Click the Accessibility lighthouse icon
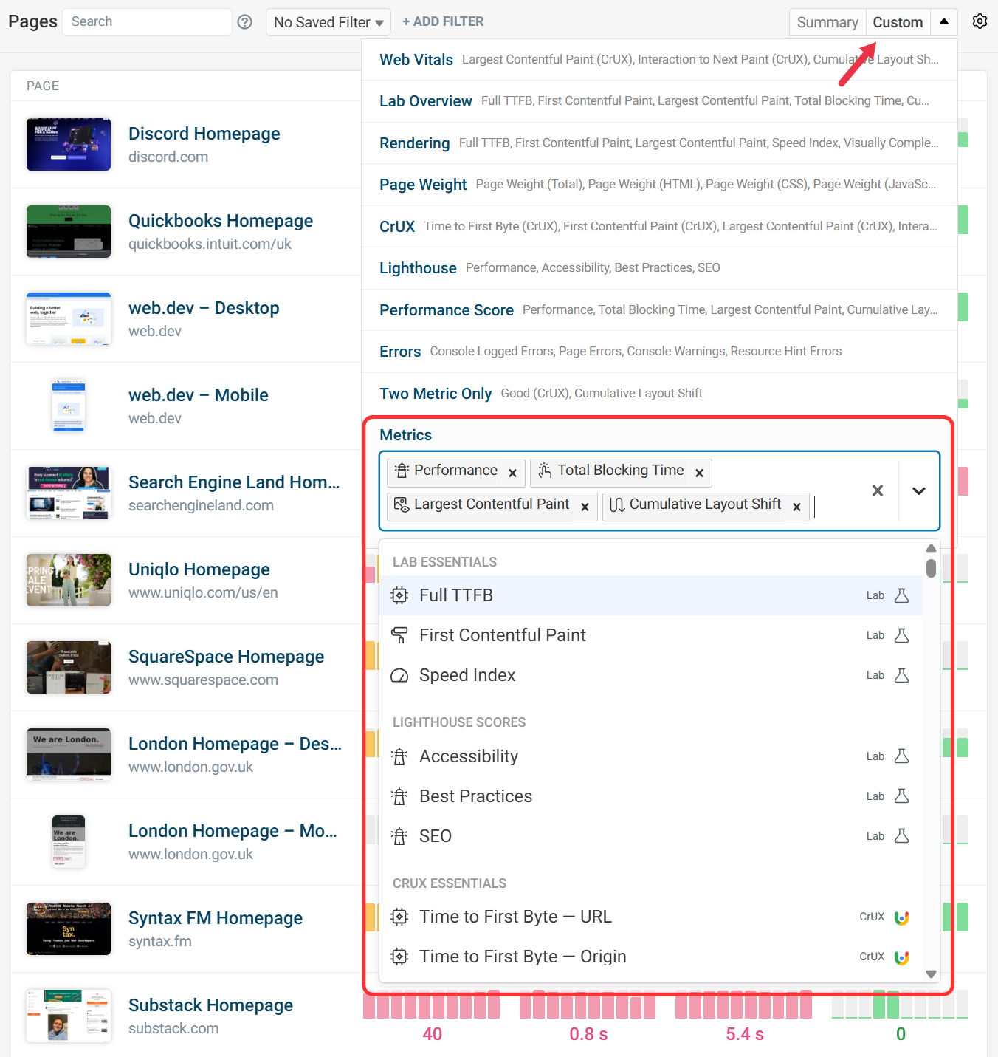Viewport: 998px width, 1057px height. (x=399, y=756)
